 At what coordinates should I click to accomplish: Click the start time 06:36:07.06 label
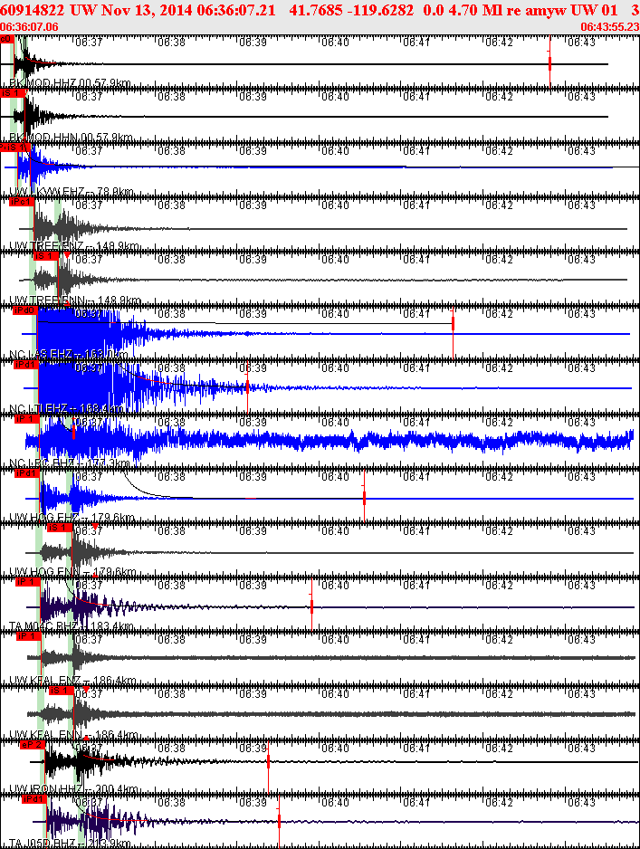[x=29, y=26]
